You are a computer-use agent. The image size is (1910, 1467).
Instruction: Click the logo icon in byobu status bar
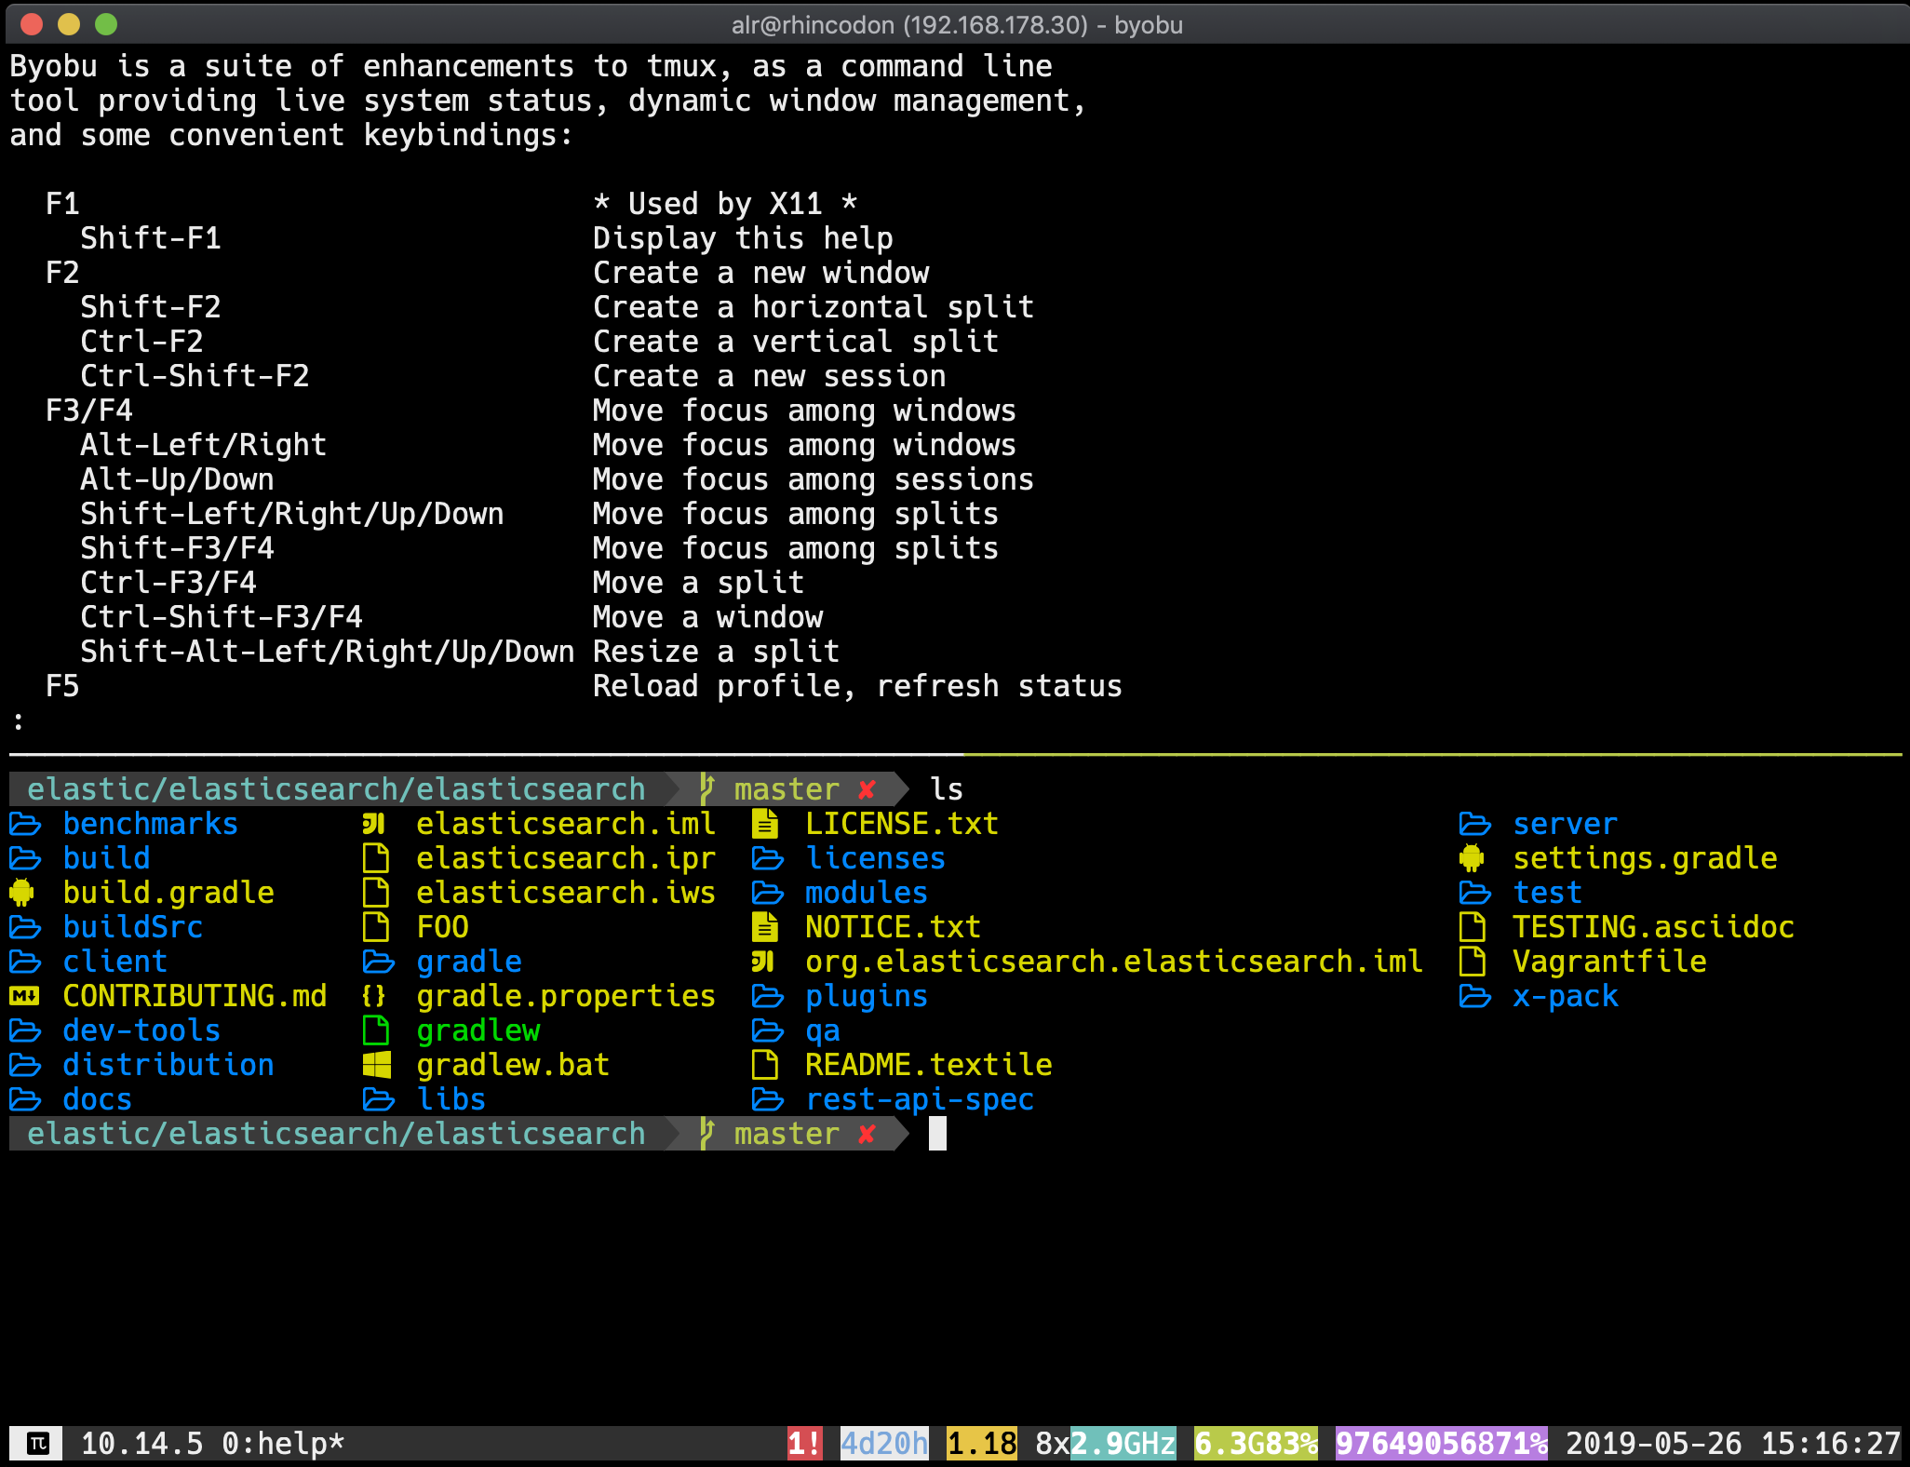coord(37,1444)
